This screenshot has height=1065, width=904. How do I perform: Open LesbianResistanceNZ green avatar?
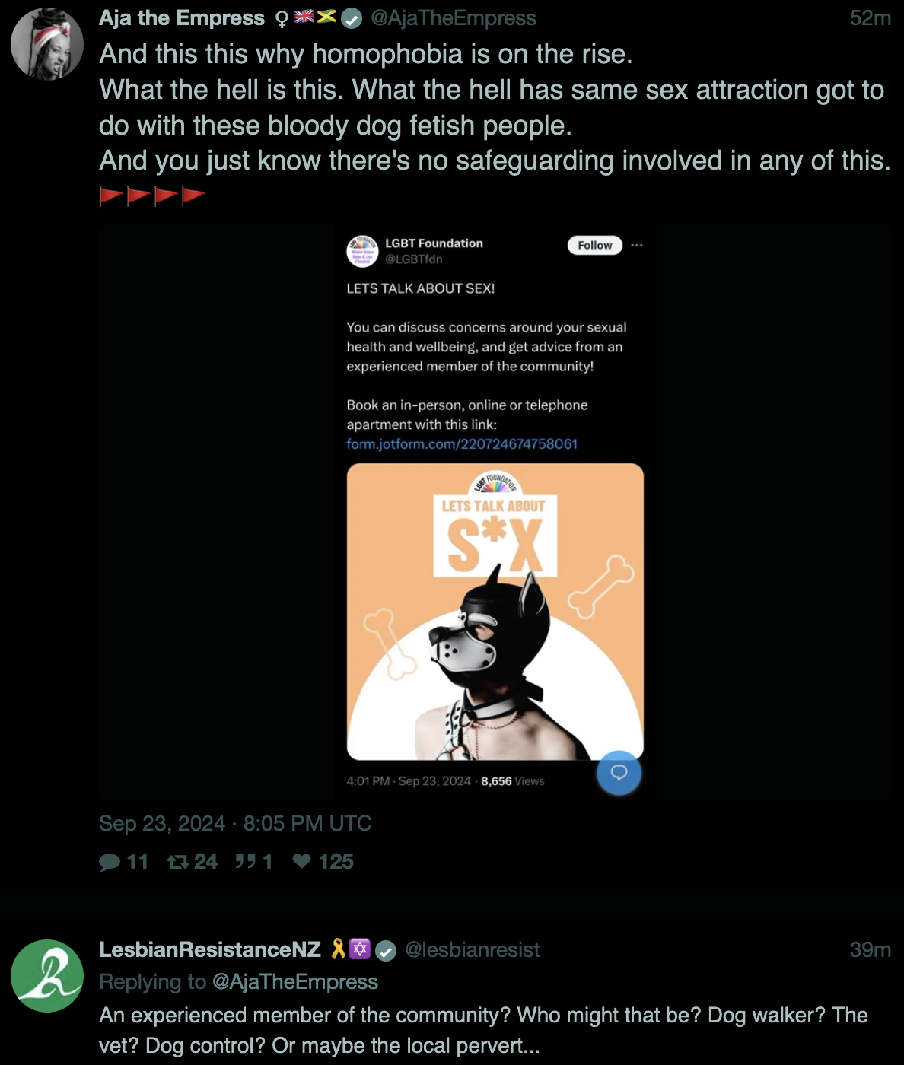[47, 976]
